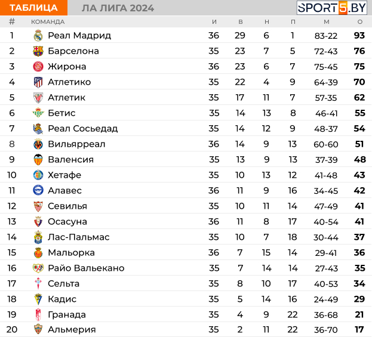372x337 pixels.
Task: Click the Лас-Пальмас team crest
Action: tap(38, 237)
